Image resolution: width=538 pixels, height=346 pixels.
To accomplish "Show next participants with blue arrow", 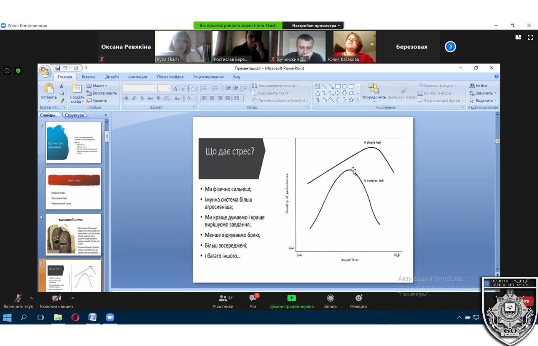I will coord(450,47).
